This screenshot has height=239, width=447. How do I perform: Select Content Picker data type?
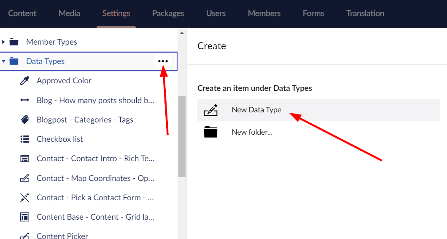[x=62, y=236]
